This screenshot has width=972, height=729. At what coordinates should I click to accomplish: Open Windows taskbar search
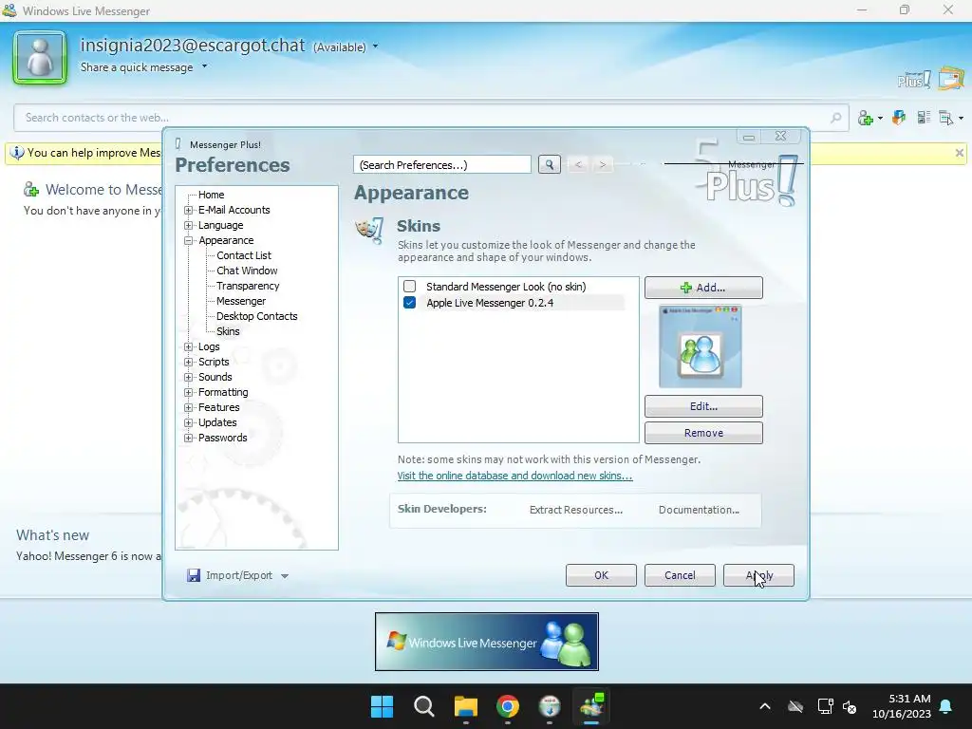click(x=424, y=706)
